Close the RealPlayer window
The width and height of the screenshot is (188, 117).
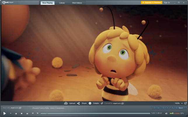tap(184, 3)
